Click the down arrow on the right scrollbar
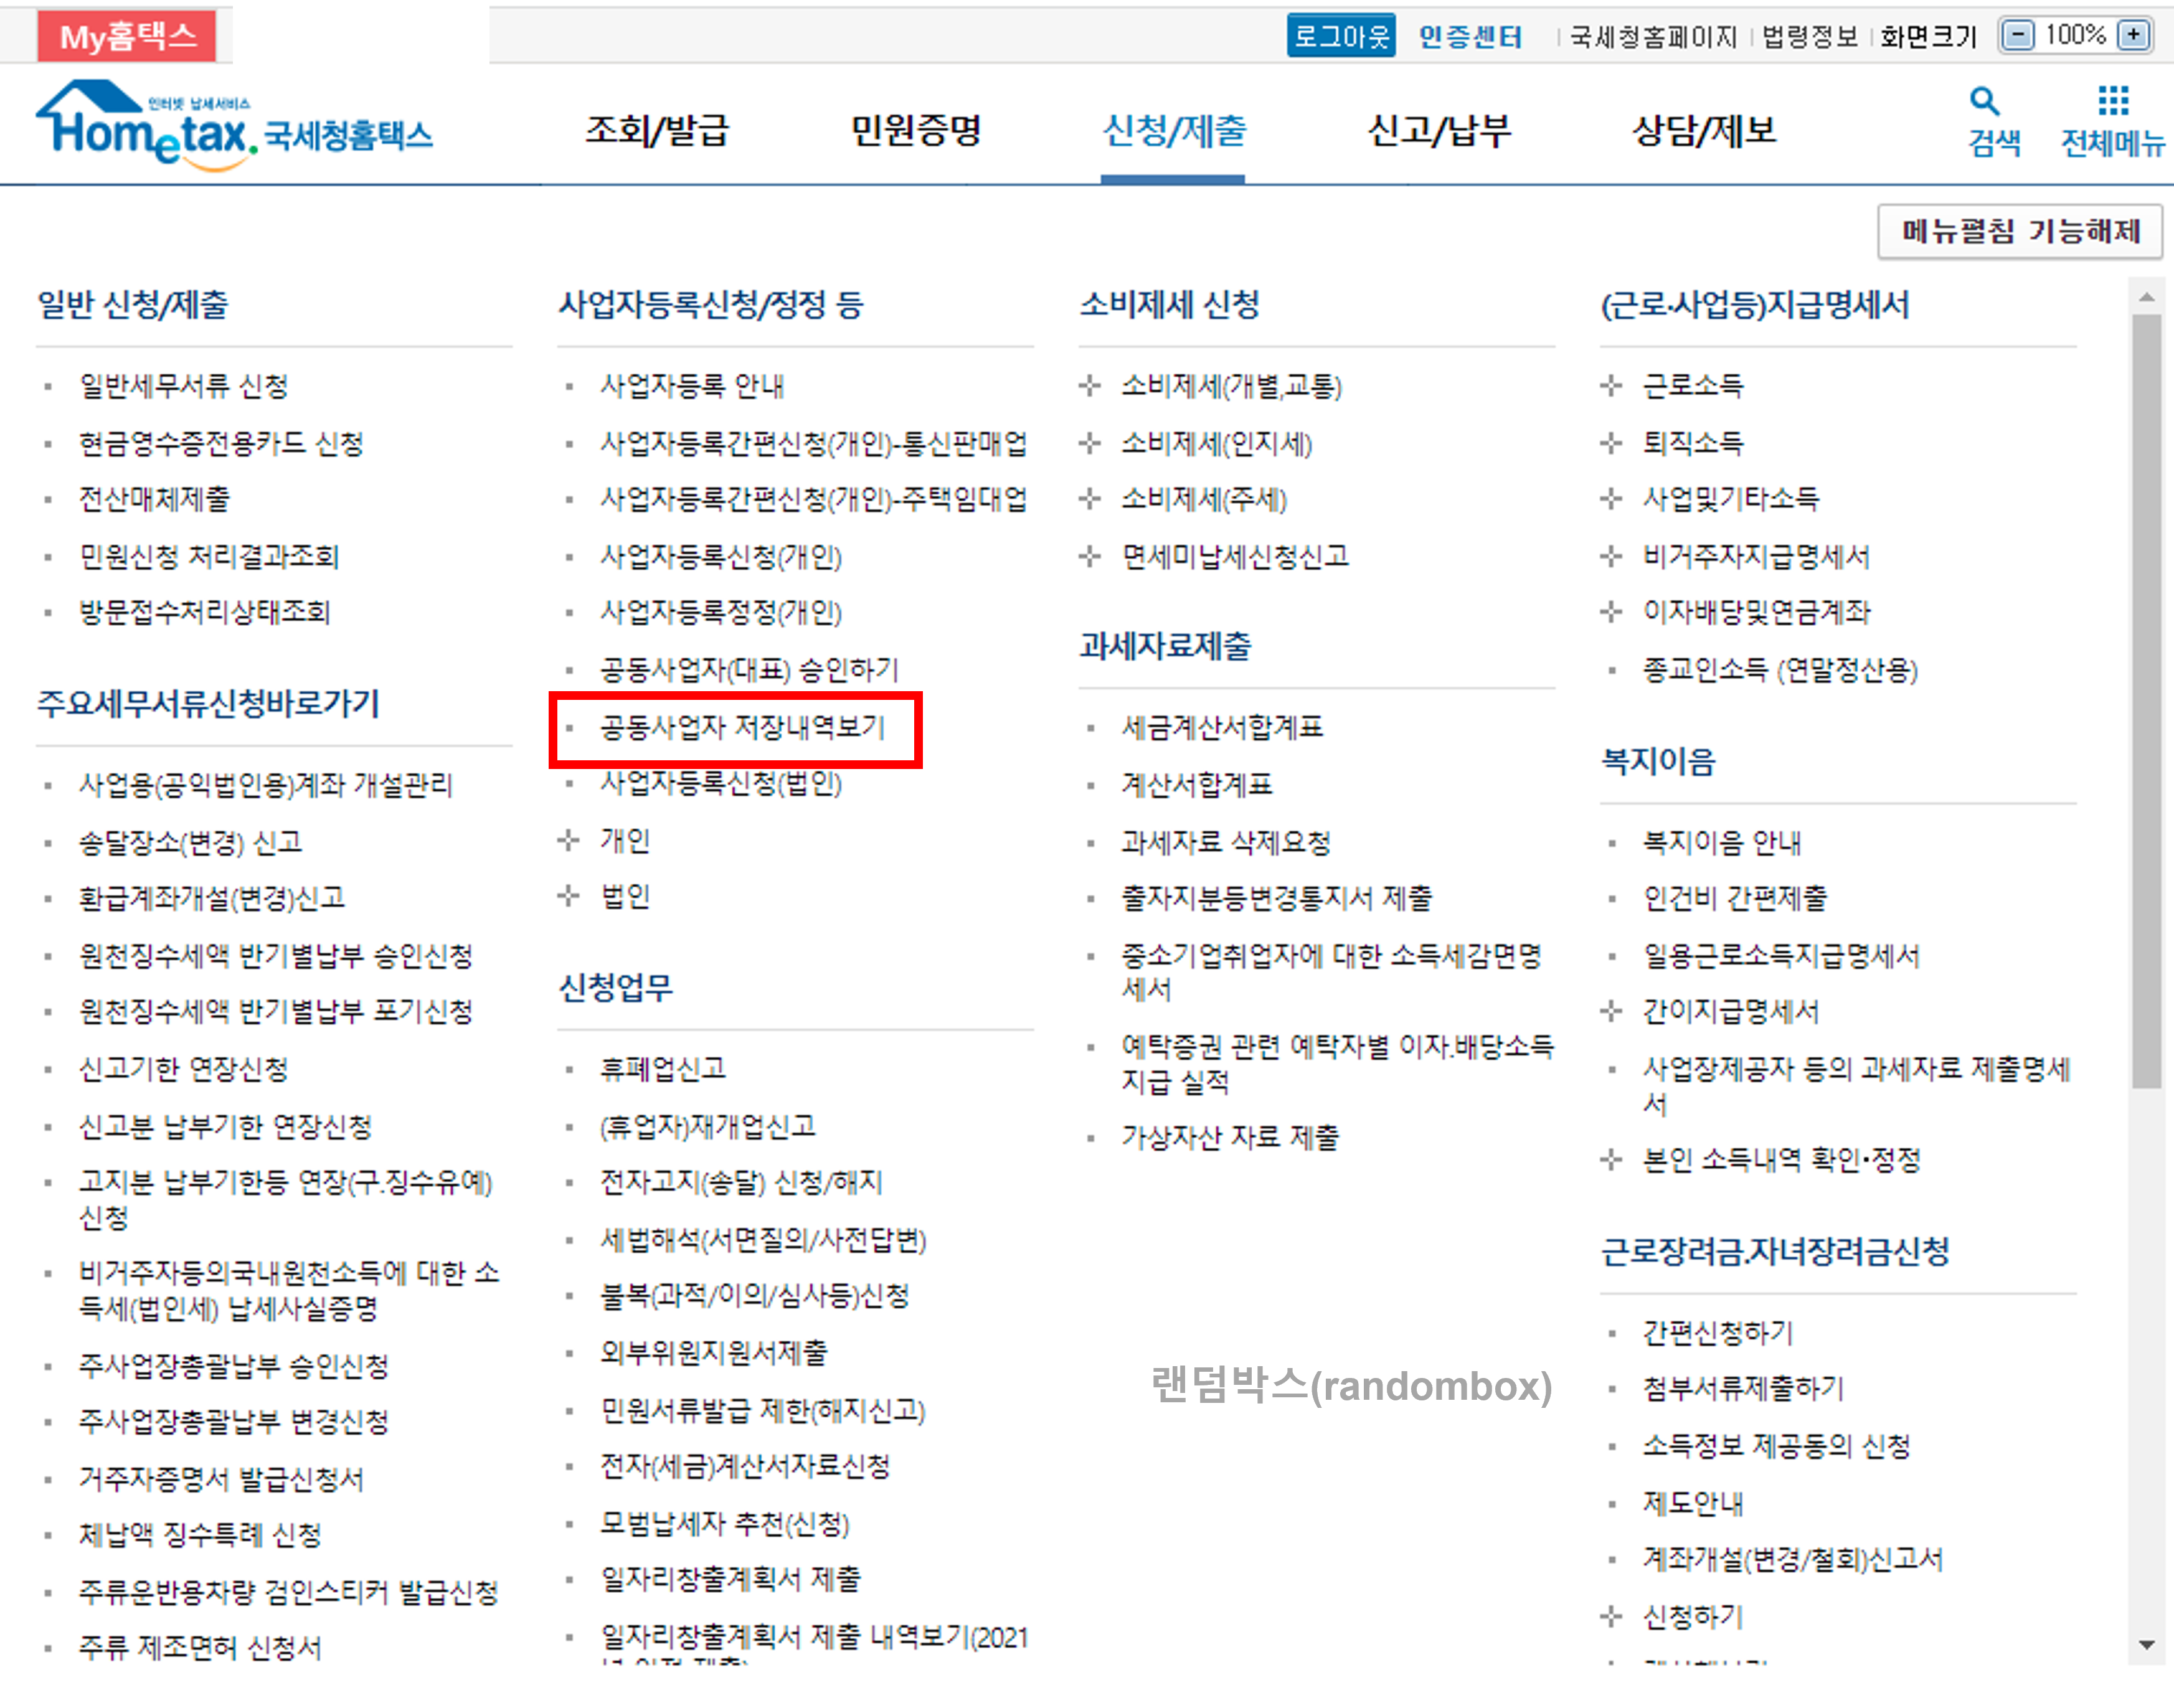Image resolution: width=2174 pixels, height=1708 pixels. tap(2148, 1646)
